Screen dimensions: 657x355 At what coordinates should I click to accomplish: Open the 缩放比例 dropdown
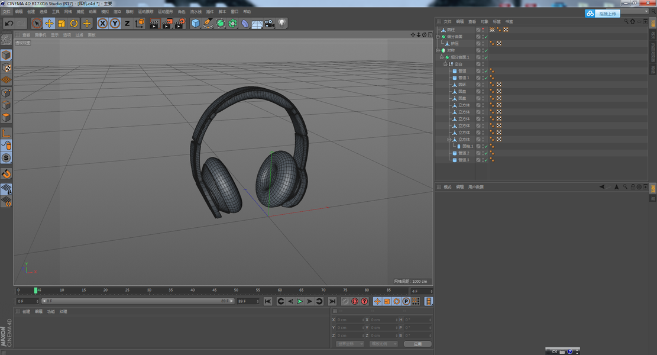(383, 344)
